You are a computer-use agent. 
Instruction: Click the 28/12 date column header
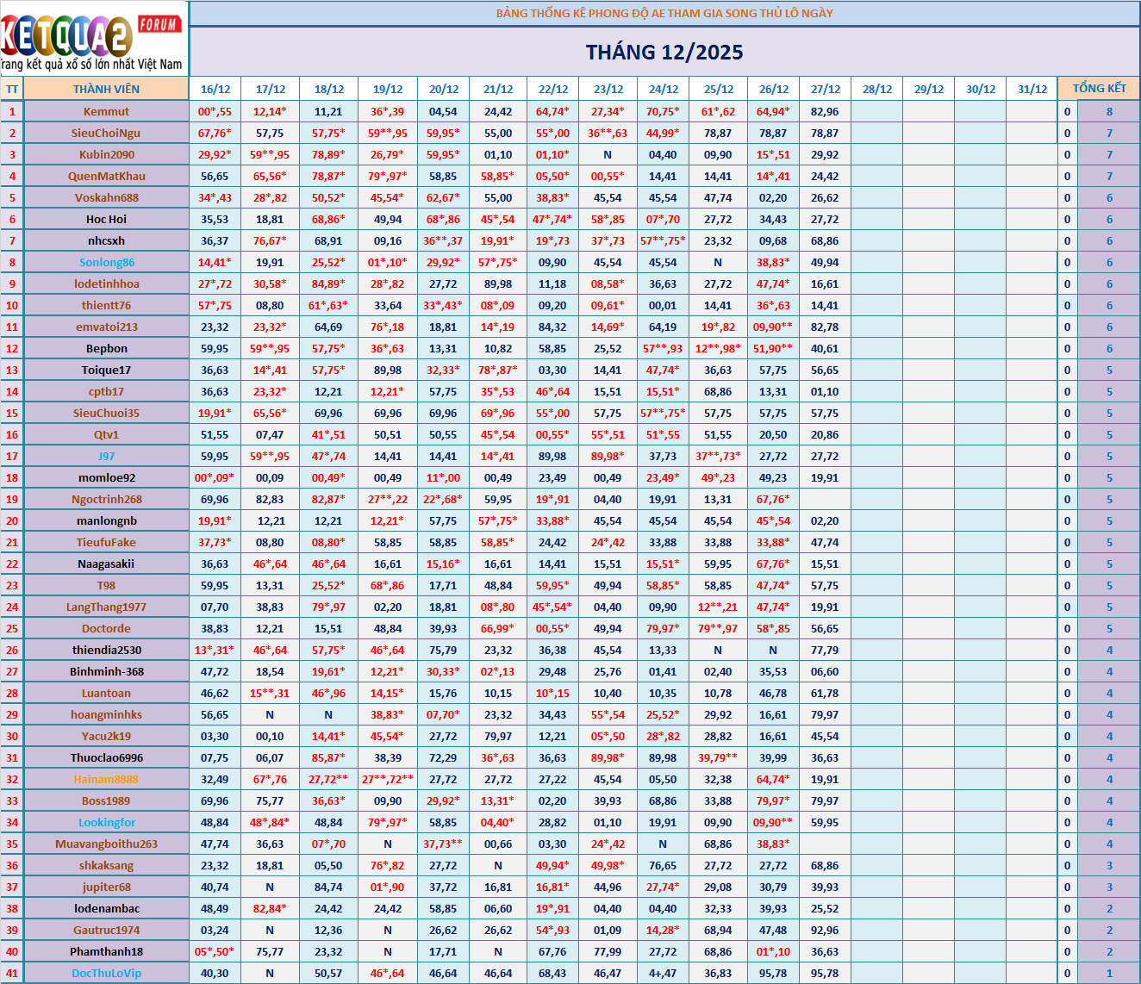[877, 89]
